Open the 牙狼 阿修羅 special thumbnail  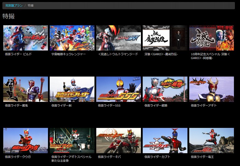[x=211, y=38]
